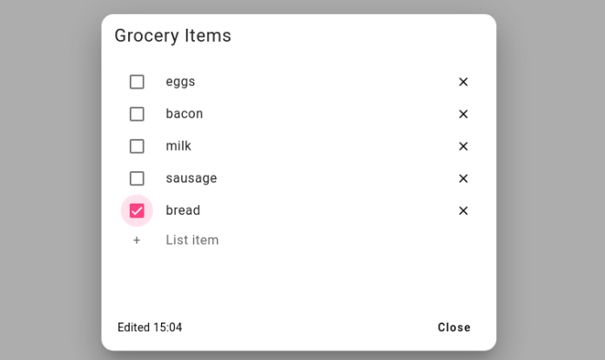Remove sausage from the grocery list
The width and height of the screenshot is (605, 360).
(463, 178)
